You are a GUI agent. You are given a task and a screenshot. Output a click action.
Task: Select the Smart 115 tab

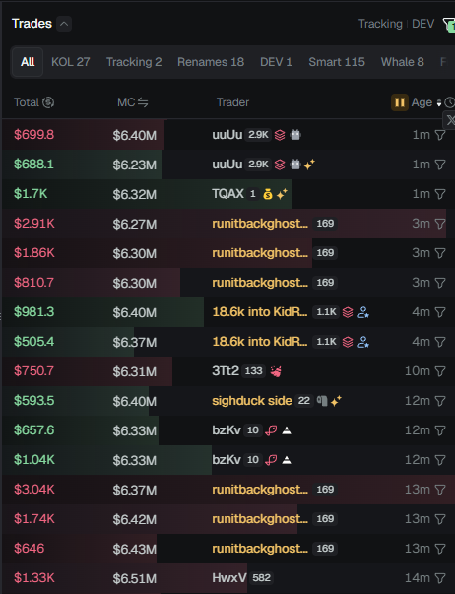pos(337,62)
